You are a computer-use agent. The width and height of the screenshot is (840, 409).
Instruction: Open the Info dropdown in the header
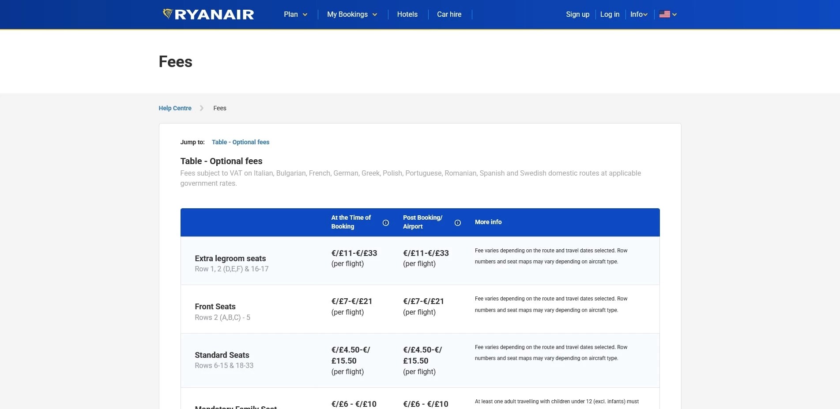[639, 14]
